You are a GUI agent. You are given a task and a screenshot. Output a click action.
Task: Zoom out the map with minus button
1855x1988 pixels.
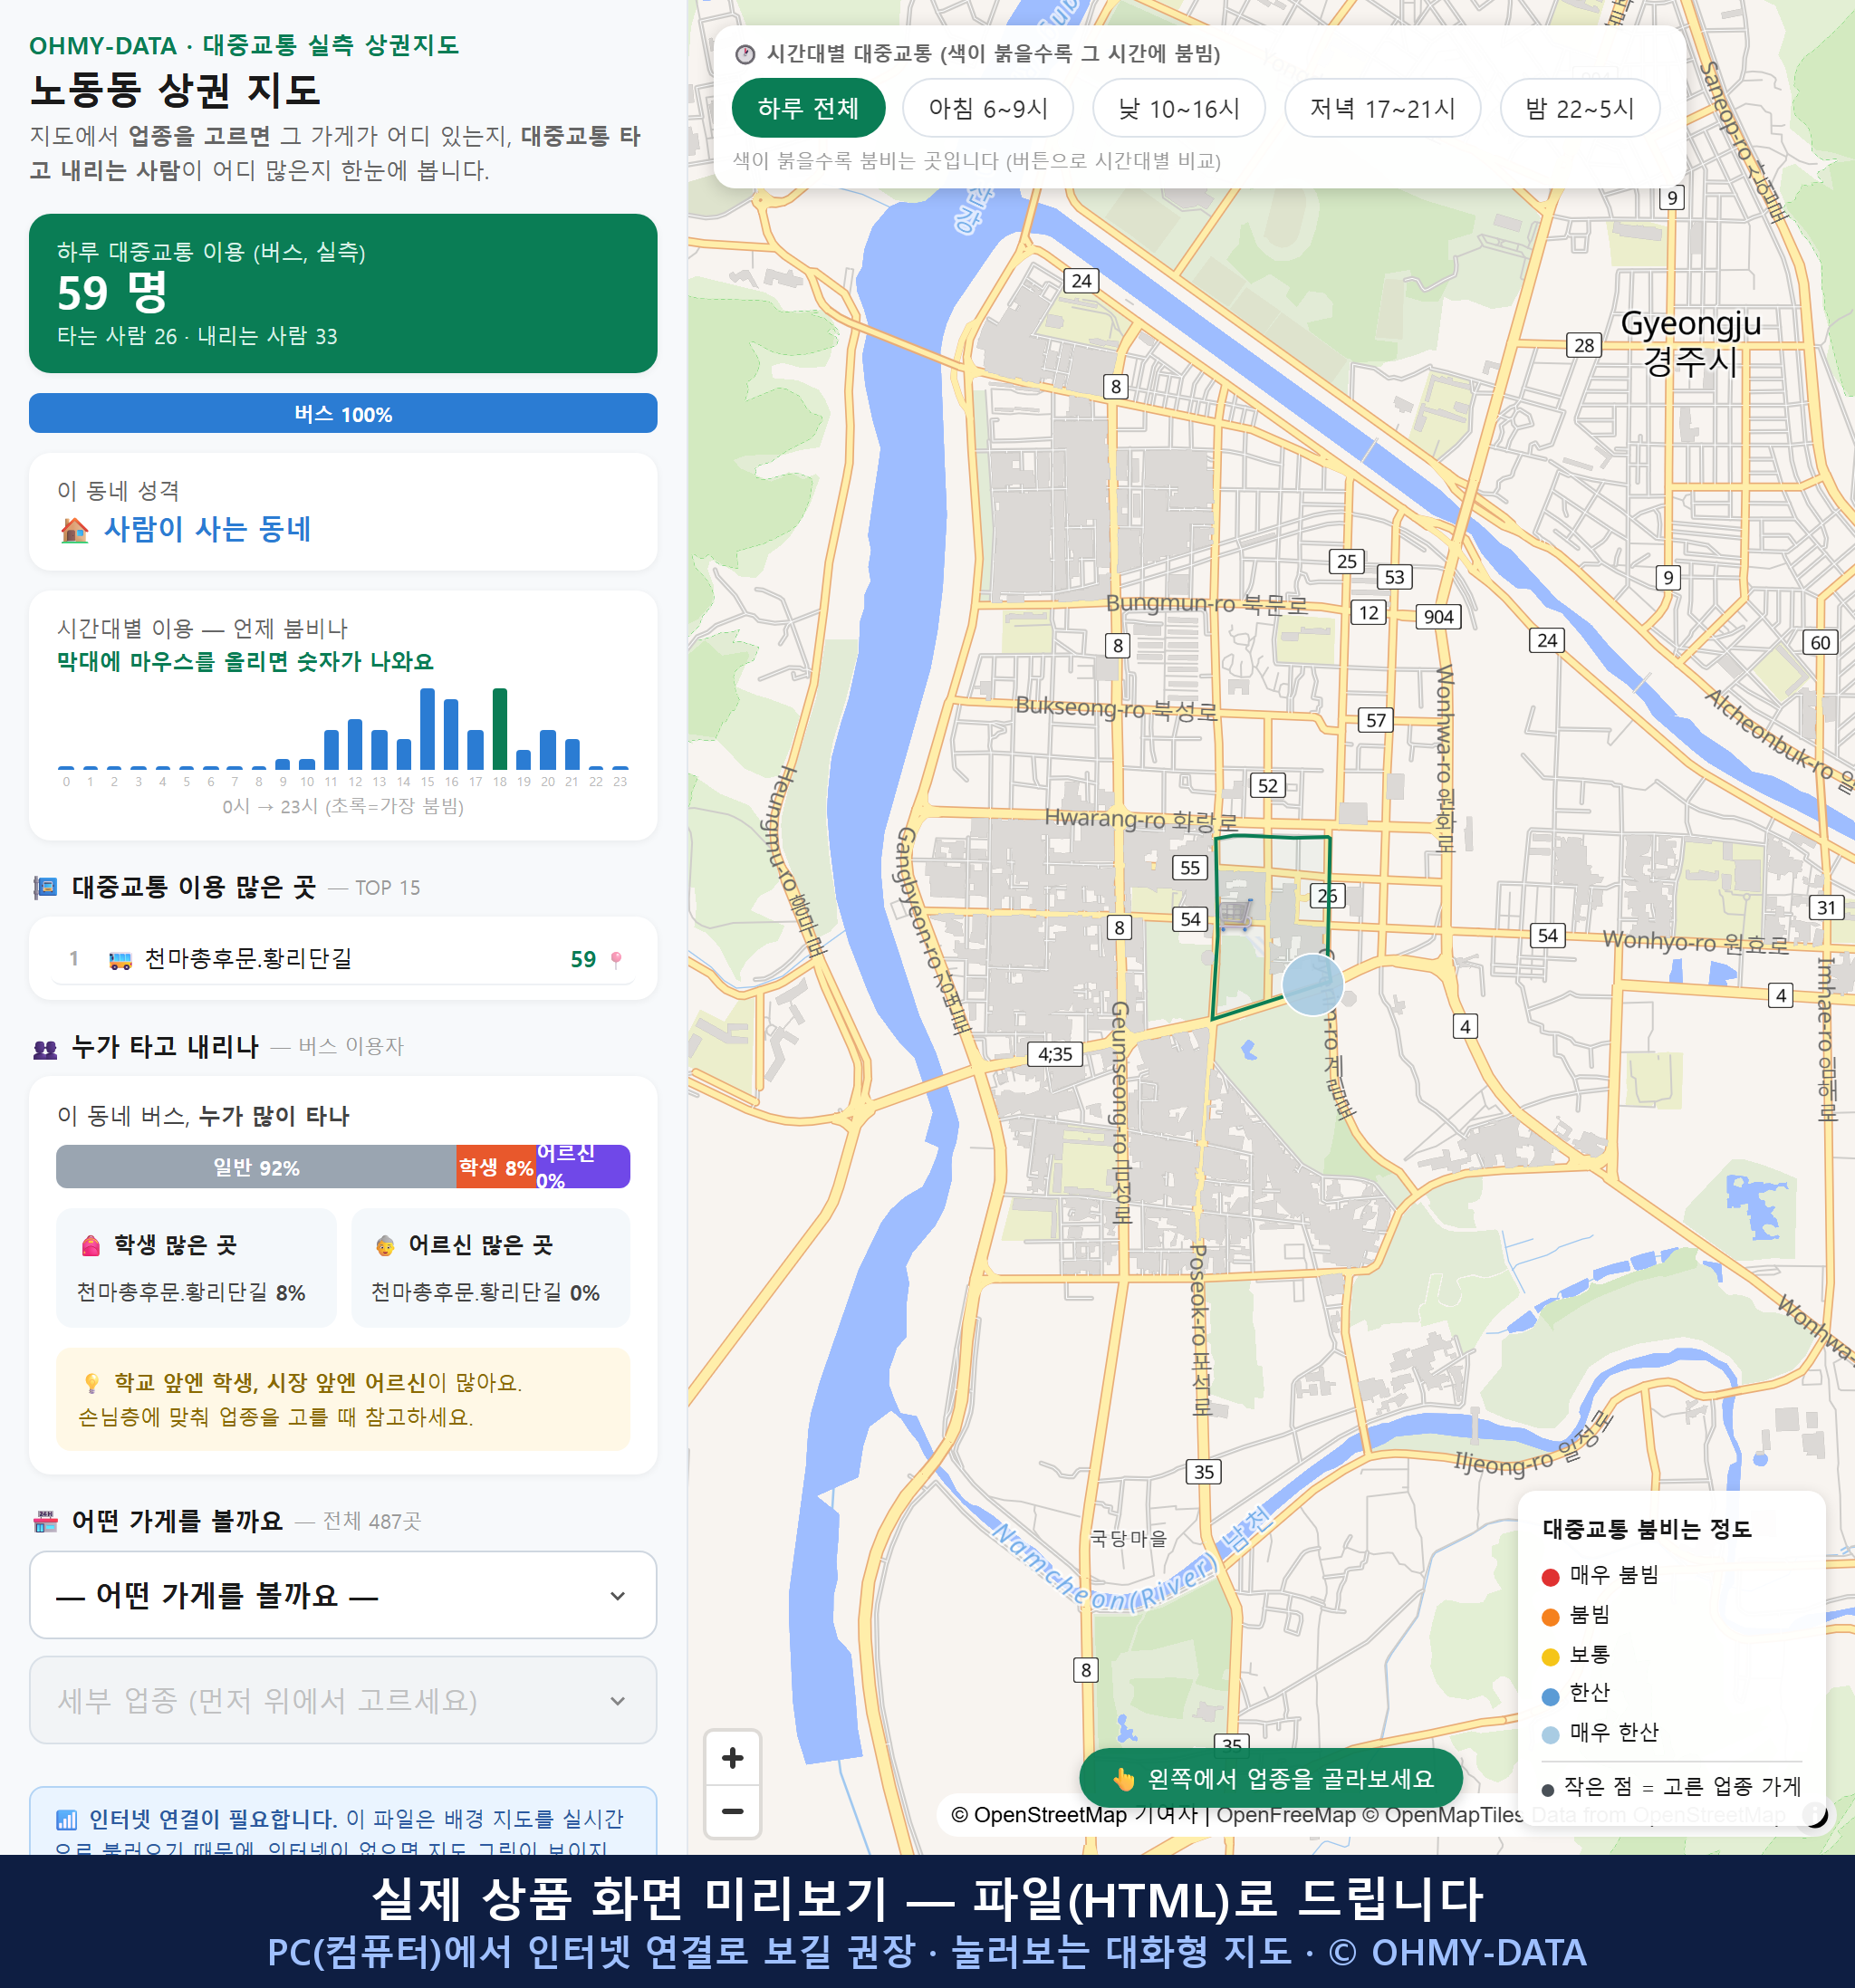[x=732, y=1811]
